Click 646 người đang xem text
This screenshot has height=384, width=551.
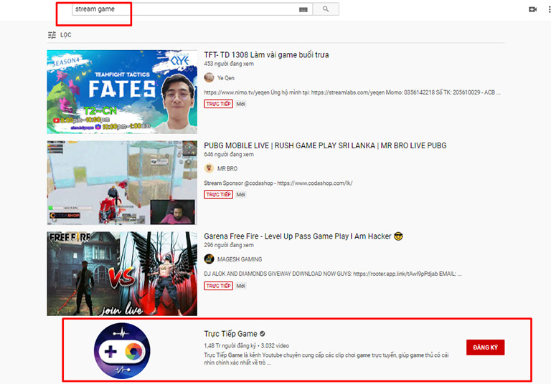tap(229, 155)
